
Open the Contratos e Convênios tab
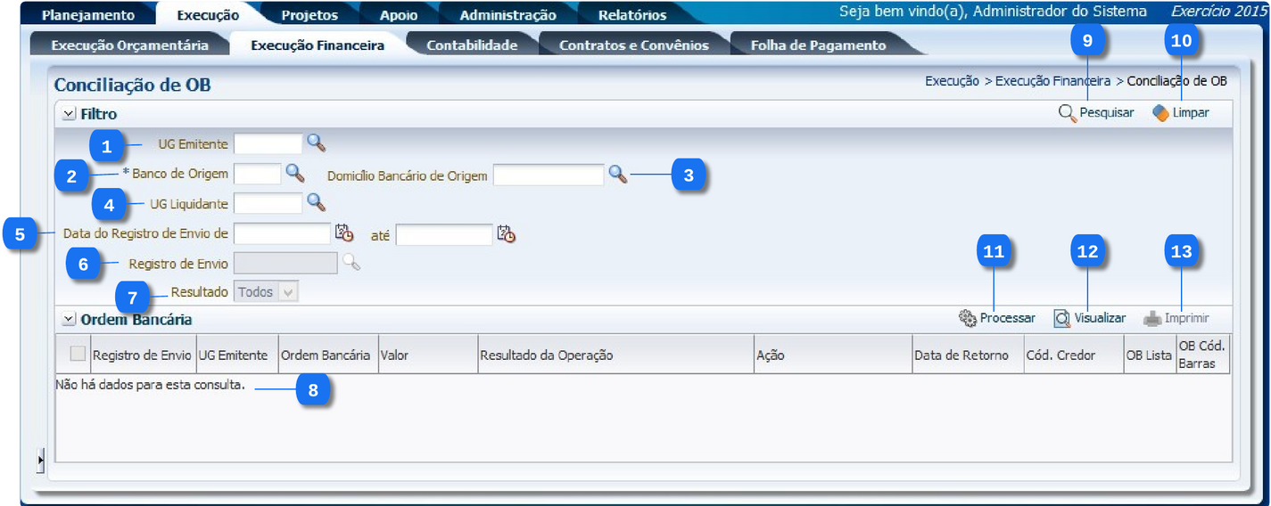coord(633,45)
